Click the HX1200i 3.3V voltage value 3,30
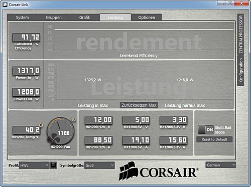The height and width of the screenshot is (187, 251). point(174,120)
